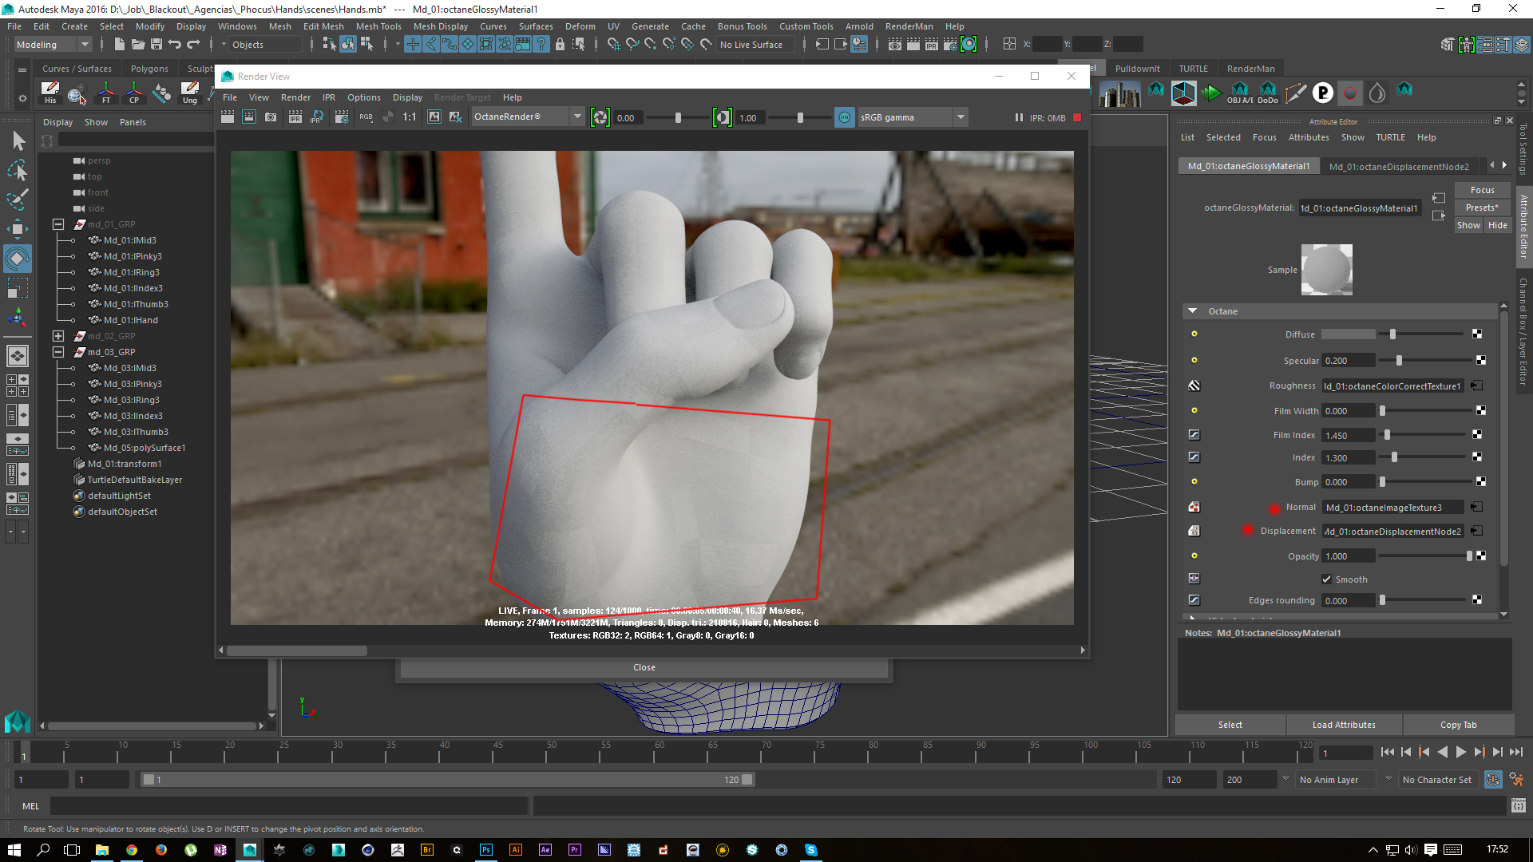
Task: Expand the md_02_GRP group
Action: tap(58, 336)
